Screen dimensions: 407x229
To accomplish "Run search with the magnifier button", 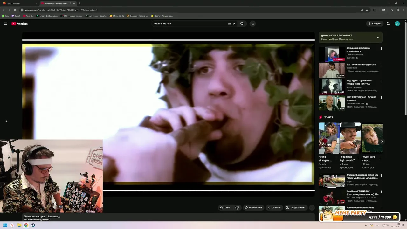I will point(242,24).
